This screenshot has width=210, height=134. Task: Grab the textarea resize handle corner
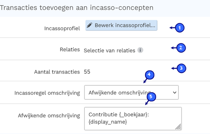(178, 127)
